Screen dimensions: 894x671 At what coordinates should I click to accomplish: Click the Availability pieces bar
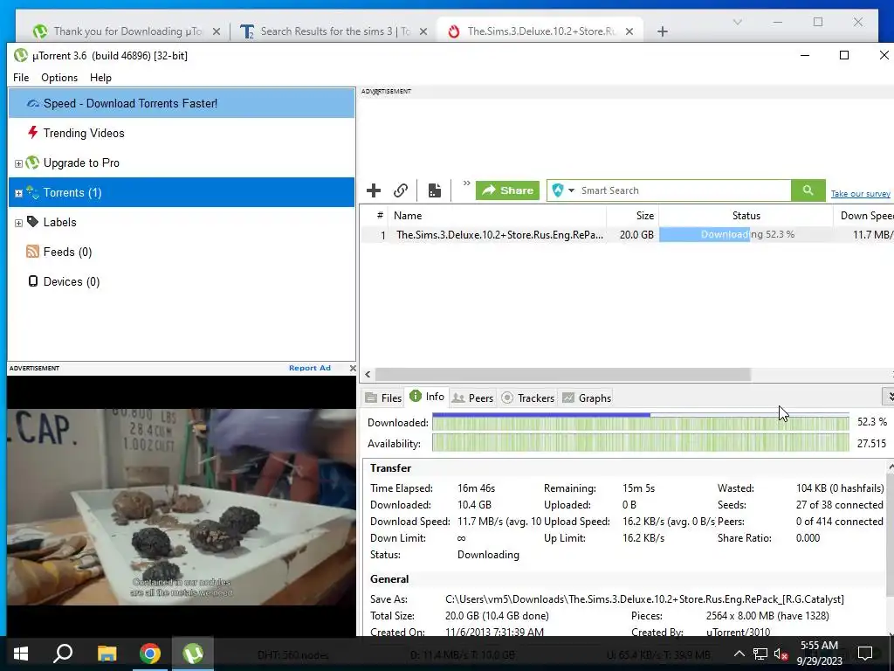pyautogui.click(x=640, y=443)
